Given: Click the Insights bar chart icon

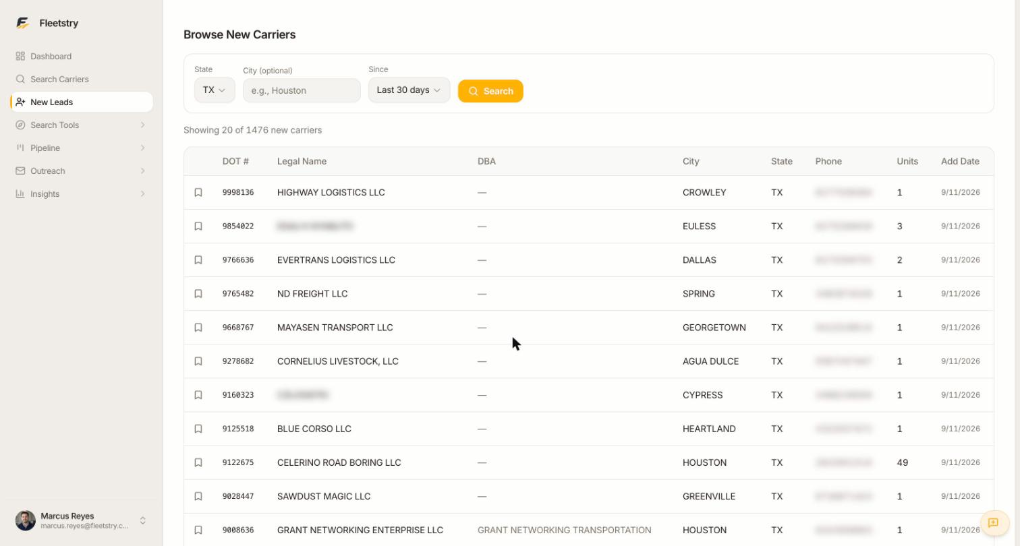Looking at the screenshot, I should click(x=20, y=194).
